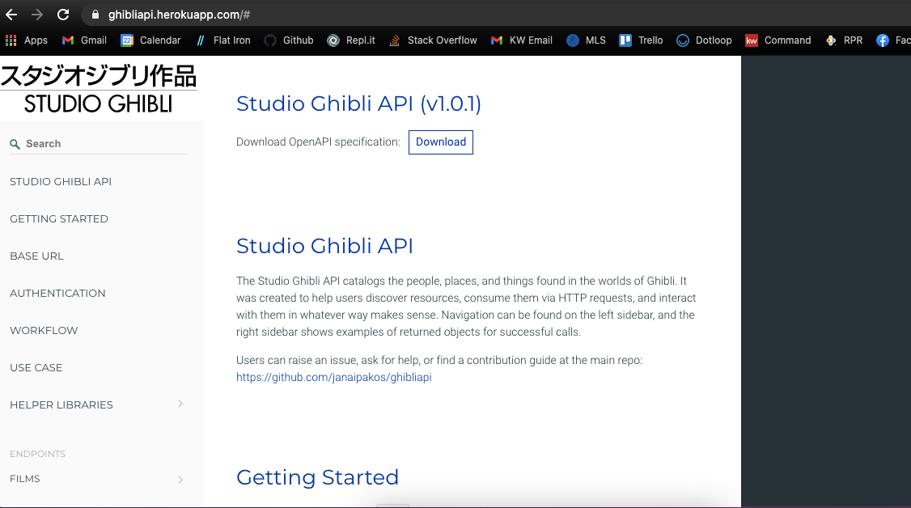Open the Command bookmark

(x=778, y=40)
